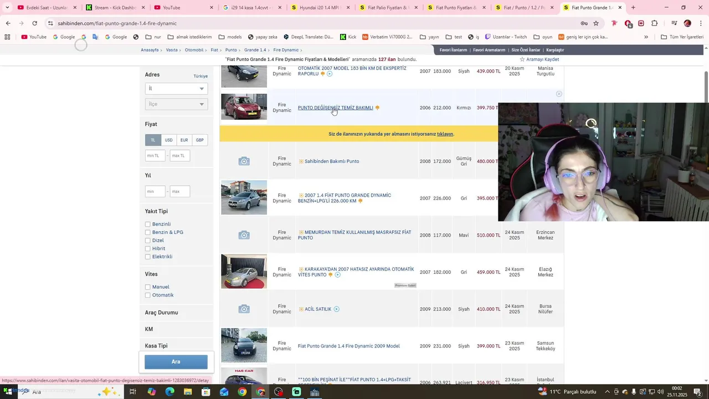Open File Explorer from taskbar
Viewport: 709px width, 399px height.
(x=188, y=392)
